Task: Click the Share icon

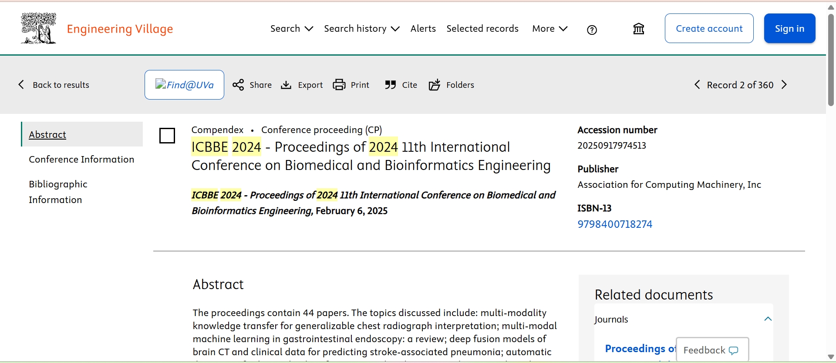Action: (238, 85)
